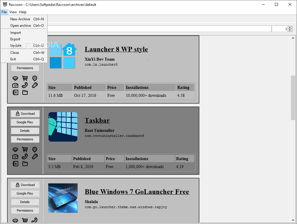
Task: Open the Help menu
Action: [x=23, y=12]
